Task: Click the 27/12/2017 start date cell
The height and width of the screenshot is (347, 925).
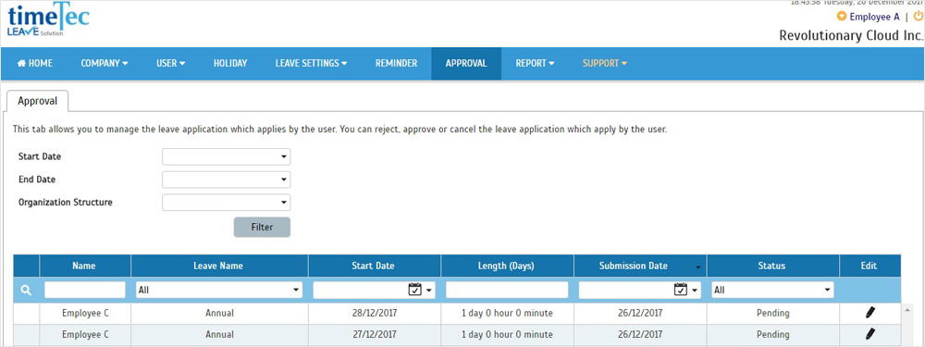Action: 374,334
